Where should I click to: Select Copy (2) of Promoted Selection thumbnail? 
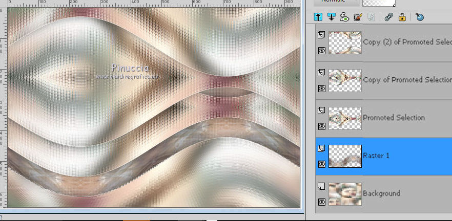[345, 42]
